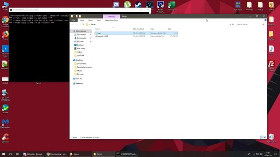Open the Music desktop icon
This screenshot has height=157, width=280.
[x=271, y=50]
